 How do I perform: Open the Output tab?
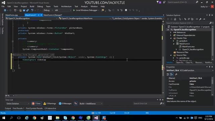(x=8, y=108)
